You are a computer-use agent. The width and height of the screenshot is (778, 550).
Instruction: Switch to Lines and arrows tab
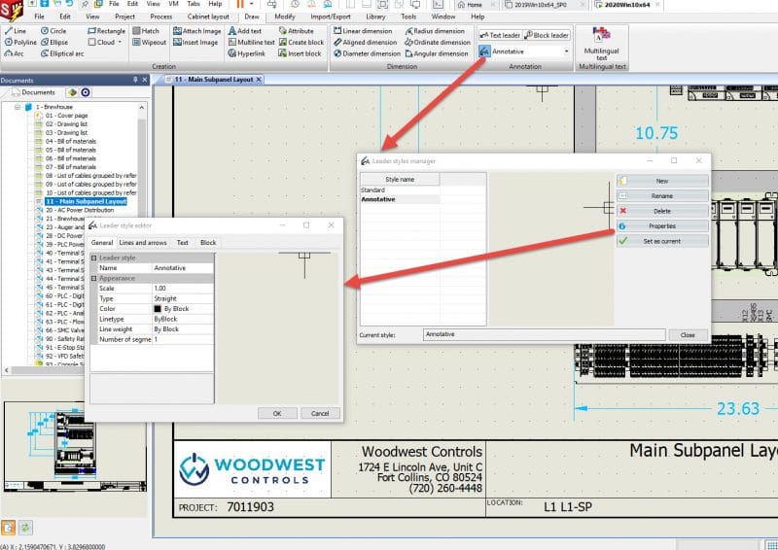(143, 243)
